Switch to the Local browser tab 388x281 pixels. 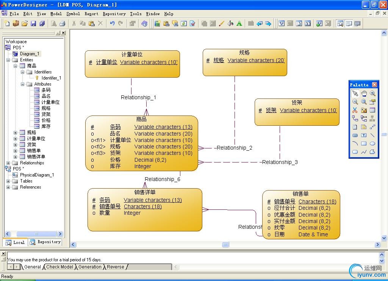click(15, 242)
